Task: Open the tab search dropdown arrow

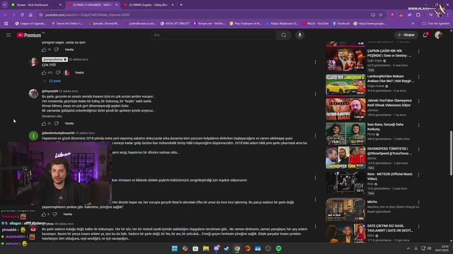Action: [x=5, y=5]
